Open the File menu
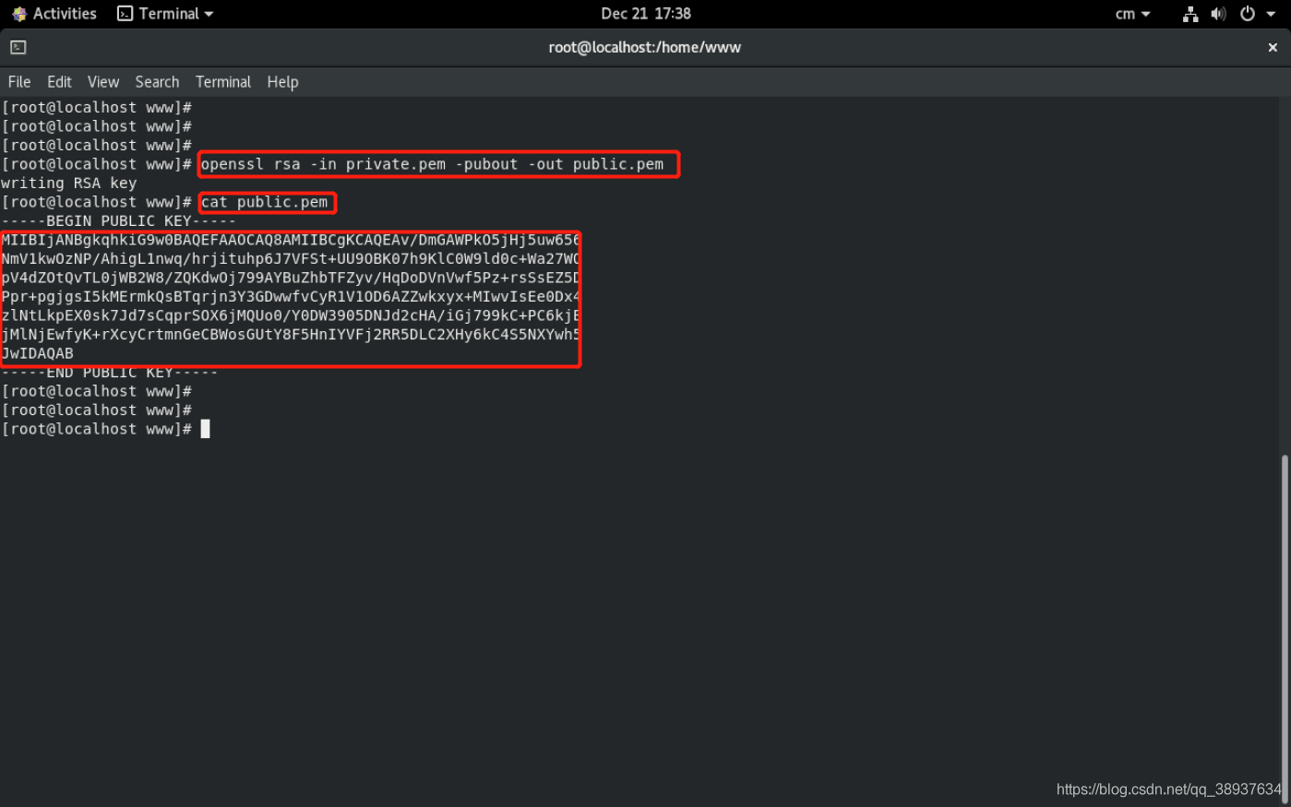The height and width of the screenshot is (807, 1291). click(19, 82)
